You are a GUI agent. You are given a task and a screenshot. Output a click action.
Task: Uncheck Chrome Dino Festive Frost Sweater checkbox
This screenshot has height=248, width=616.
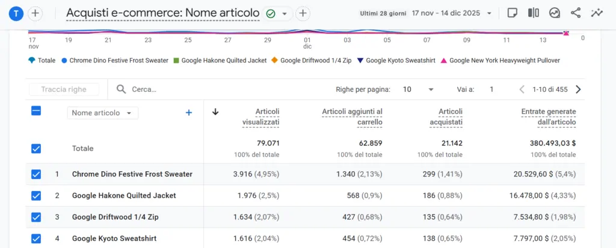point(35,174)
